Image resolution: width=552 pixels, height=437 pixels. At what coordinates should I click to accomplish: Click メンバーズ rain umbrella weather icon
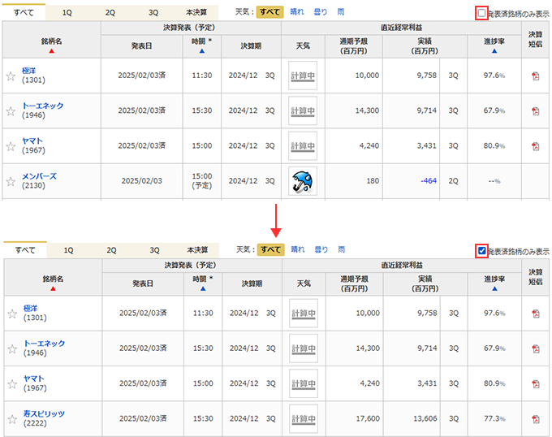pyautogui.click(x=303, y=181)
